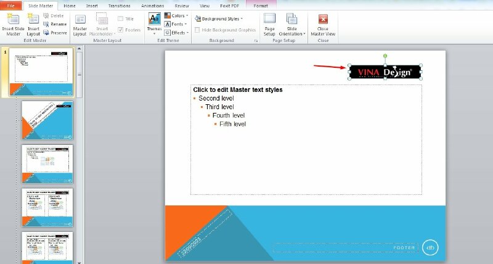This screenshot has width=493, height=264.
Task: Switch to the Transitions tab
Action: tap(119, 6)
